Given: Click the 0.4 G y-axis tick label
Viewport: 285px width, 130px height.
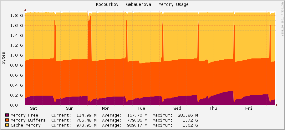Looking at the screenshot, I should pyautogui.click(x=16, y=85).
